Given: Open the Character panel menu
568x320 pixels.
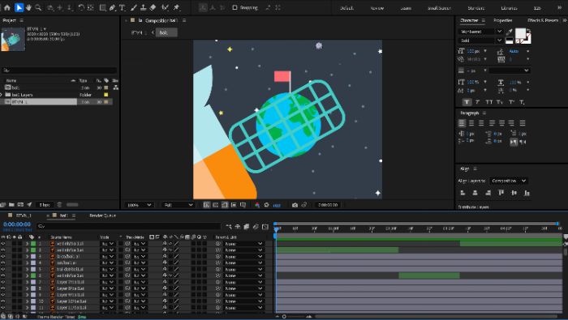Looking at the screenshot, I should coord(484,20).
